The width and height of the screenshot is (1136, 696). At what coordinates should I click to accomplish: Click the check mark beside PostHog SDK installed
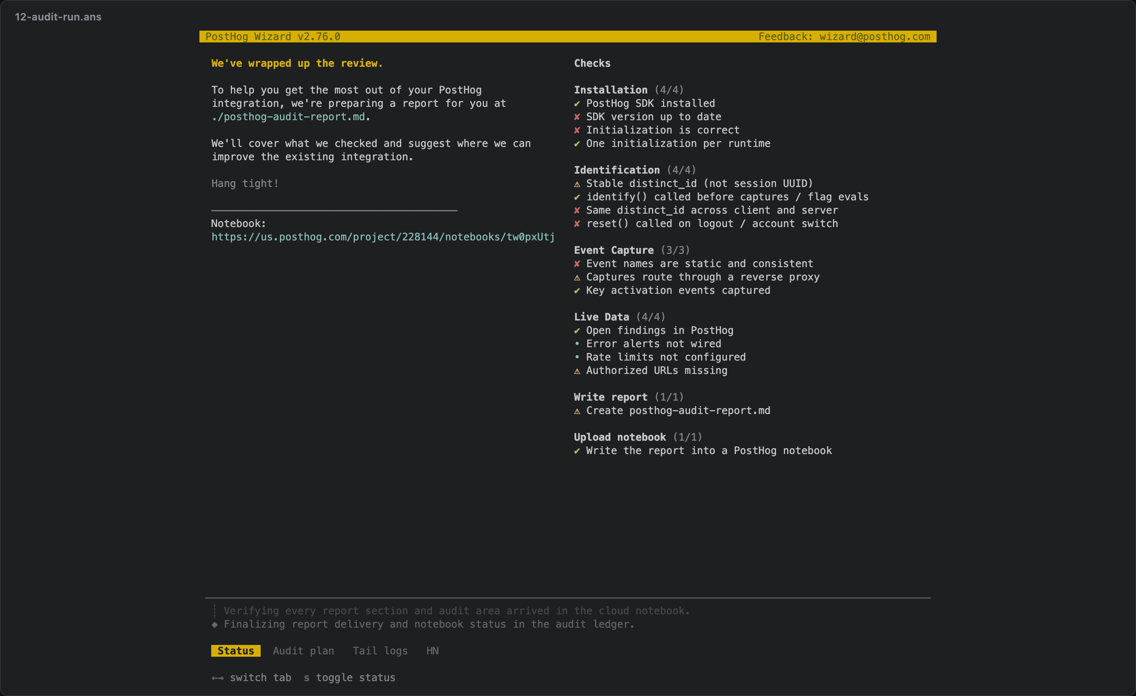[577, 104]
